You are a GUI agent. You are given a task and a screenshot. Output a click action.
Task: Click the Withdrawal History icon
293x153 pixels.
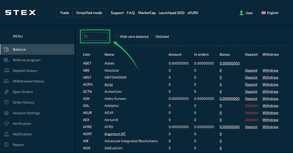pyautogui.click(x=6, y=81)
